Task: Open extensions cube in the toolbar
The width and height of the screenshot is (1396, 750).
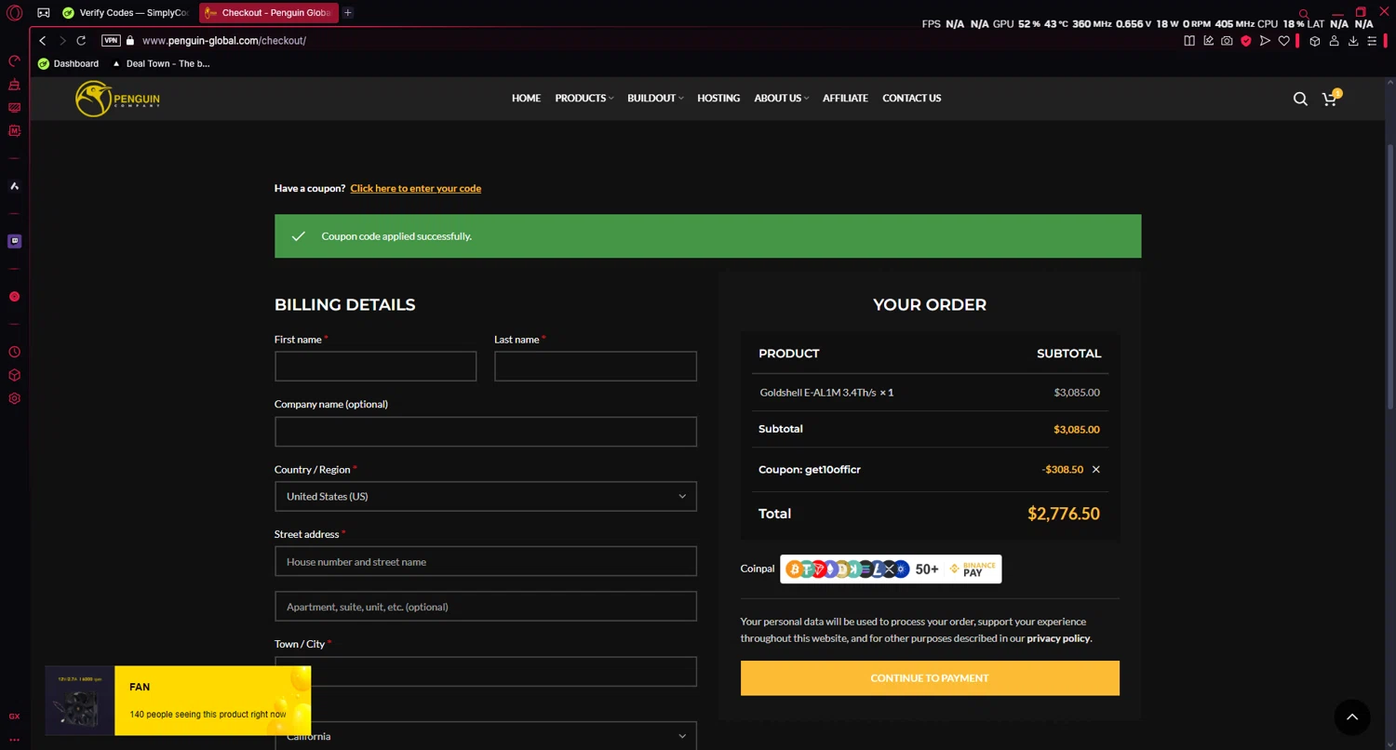Action: coord(1315,41)
